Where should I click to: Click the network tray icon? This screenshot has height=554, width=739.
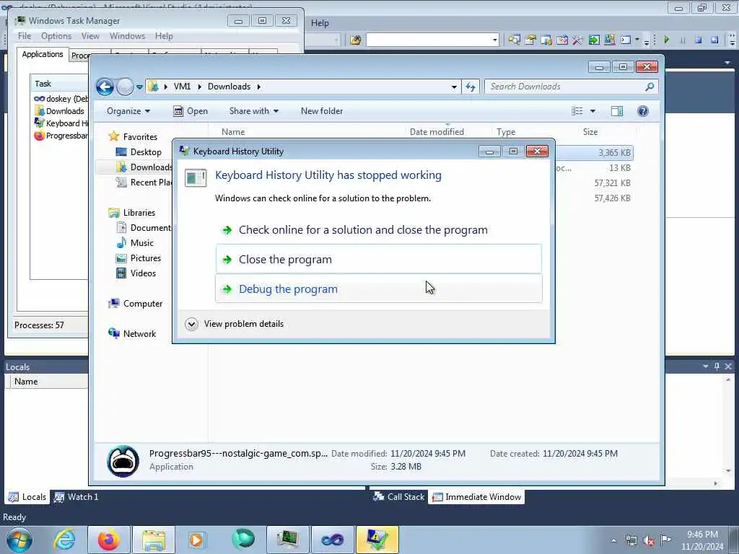click(631, 541)
